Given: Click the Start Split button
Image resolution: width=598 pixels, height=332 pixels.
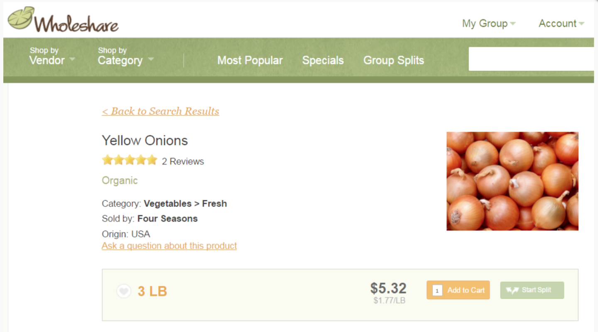Looking at the screenshot, I should tap(532, 290).
